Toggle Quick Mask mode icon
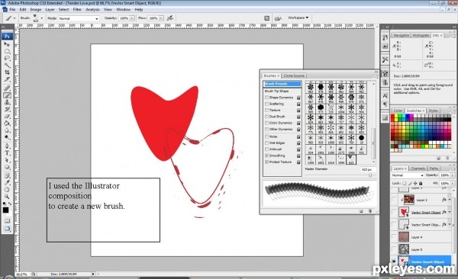Screen dimensions: 458x279 (x=7, y=221)
